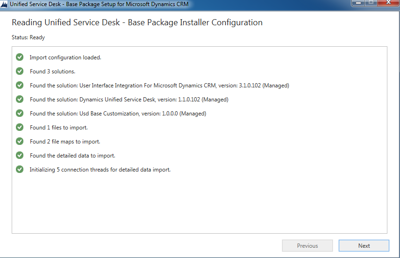Viewport: 400px width, 258px height.
Task: Click green check beside Import configuration loaded
Action: (x=20, y=57)
